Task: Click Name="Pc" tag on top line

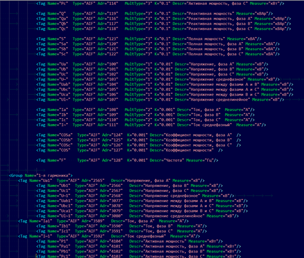Action: (x=58, y=3)
